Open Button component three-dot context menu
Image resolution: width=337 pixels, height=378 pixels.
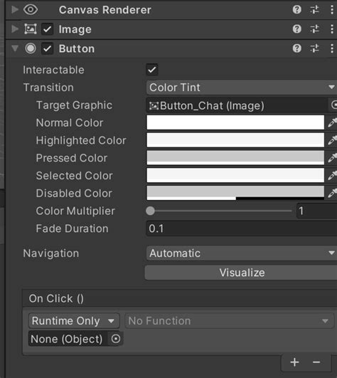[332, 48]
